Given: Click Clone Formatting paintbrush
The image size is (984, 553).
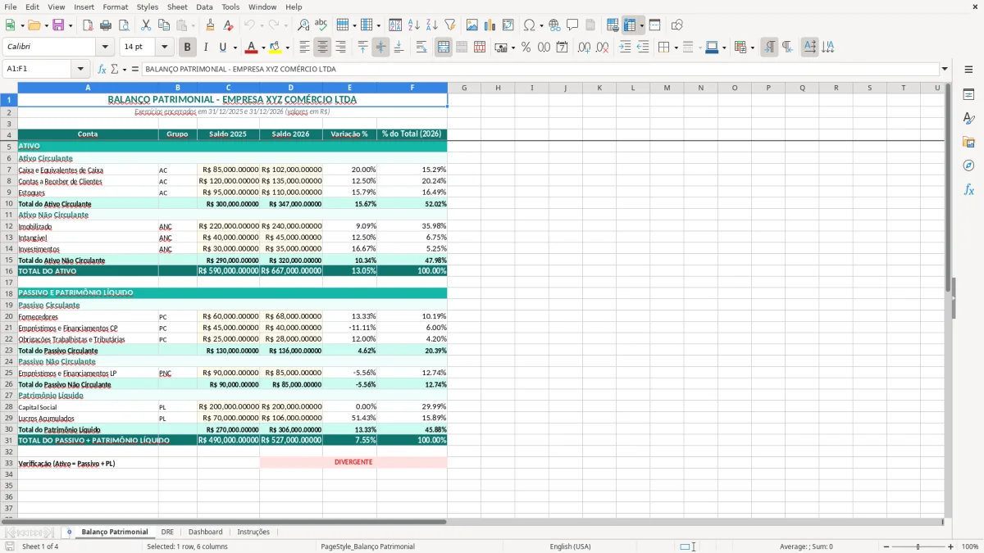Looking at the screenshot, I should (x=210, y=25).
